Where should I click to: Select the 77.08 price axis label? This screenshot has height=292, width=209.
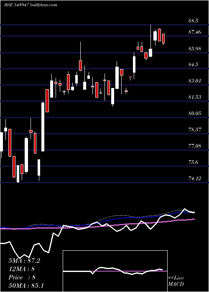click(195, 146)
